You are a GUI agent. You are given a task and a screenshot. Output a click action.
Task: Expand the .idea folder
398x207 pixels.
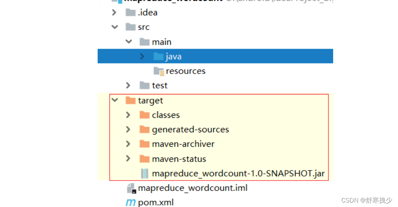coord(114,13)
